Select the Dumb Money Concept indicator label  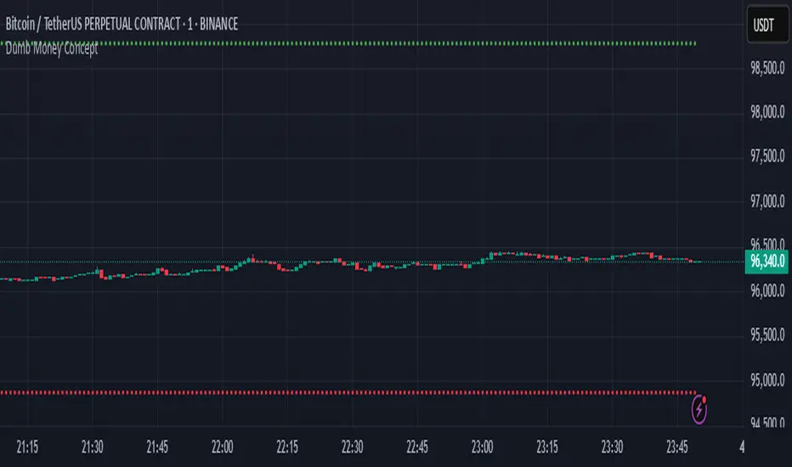click(x=52, y=50)
